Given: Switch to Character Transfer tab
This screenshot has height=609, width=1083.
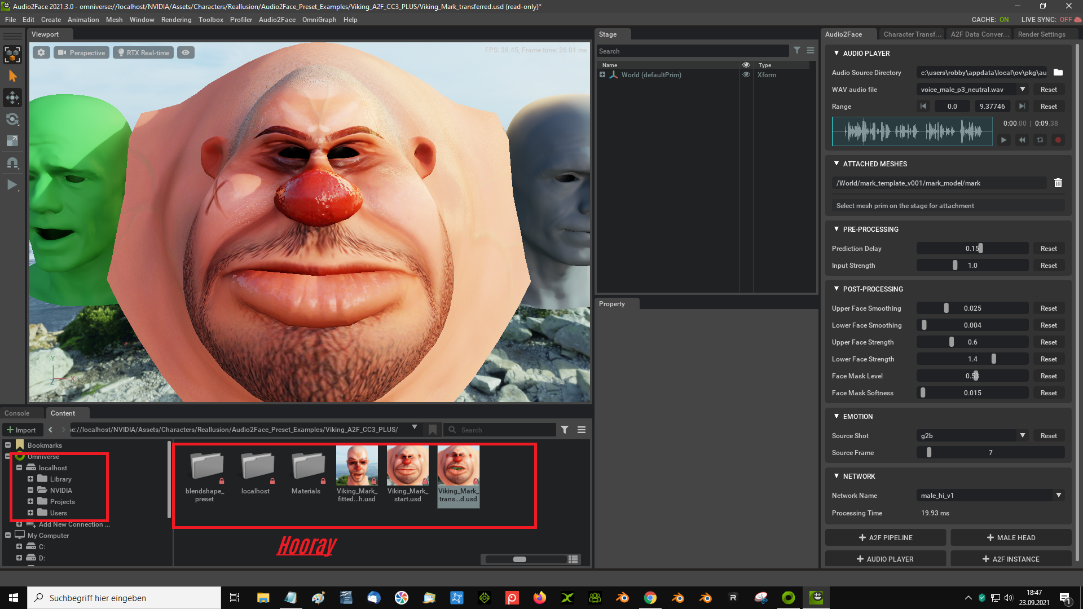Looking at the screenshot, I should pyautogui.click(x=912, y=34).
